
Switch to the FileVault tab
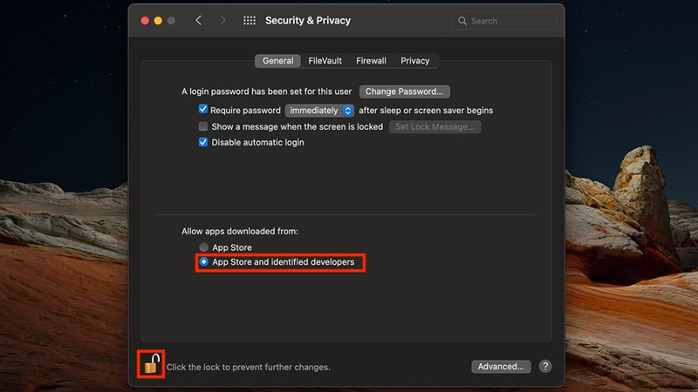[325, 61]
